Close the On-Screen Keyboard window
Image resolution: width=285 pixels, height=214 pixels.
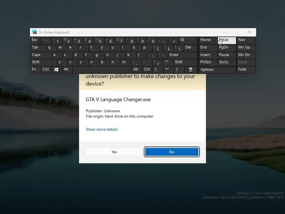pyautogui.click(x=250, y=32)
